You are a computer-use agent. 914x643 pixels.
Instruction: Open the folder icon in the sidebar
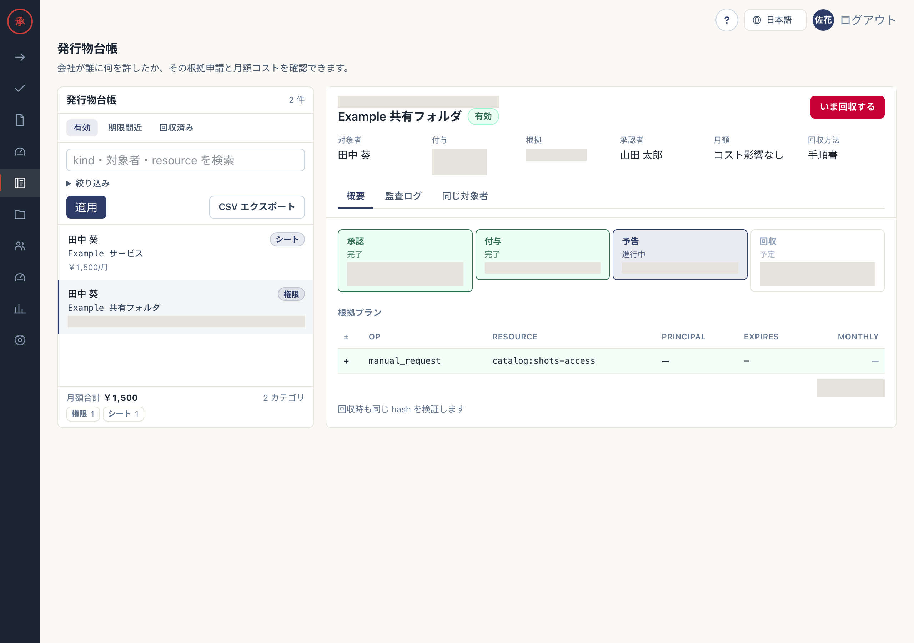(x=20, y=214)
